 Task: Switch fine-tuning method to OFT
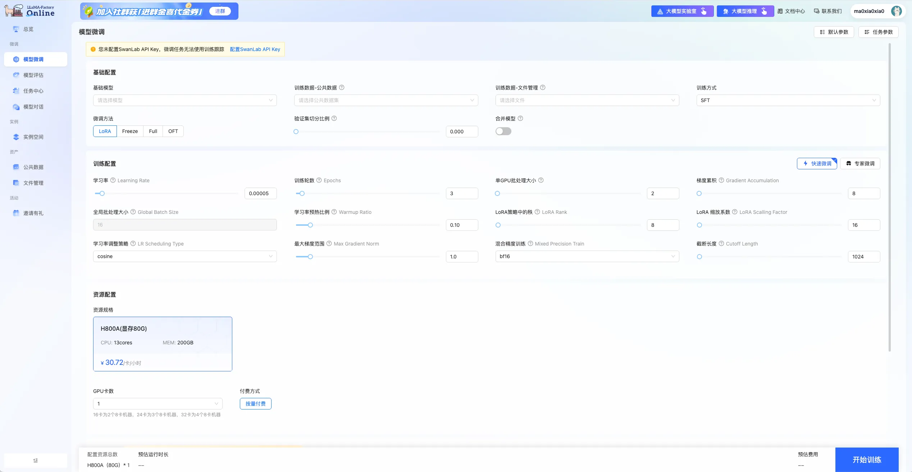(173, 131)
